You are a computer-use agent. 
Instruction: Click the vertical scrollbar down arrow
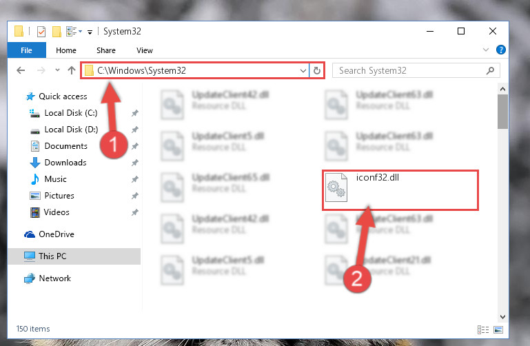(x=502, y=317)
